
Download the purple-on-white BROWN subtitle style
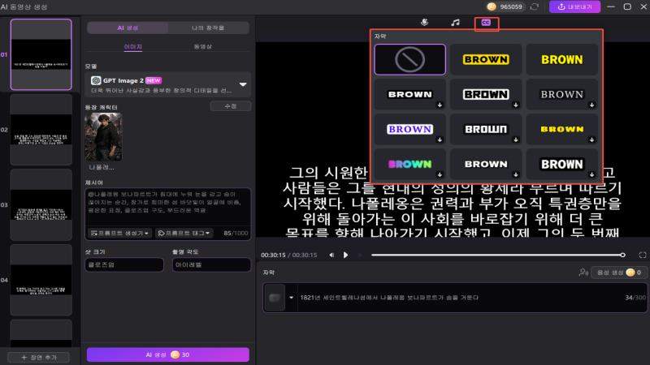[x=440, y=140]
